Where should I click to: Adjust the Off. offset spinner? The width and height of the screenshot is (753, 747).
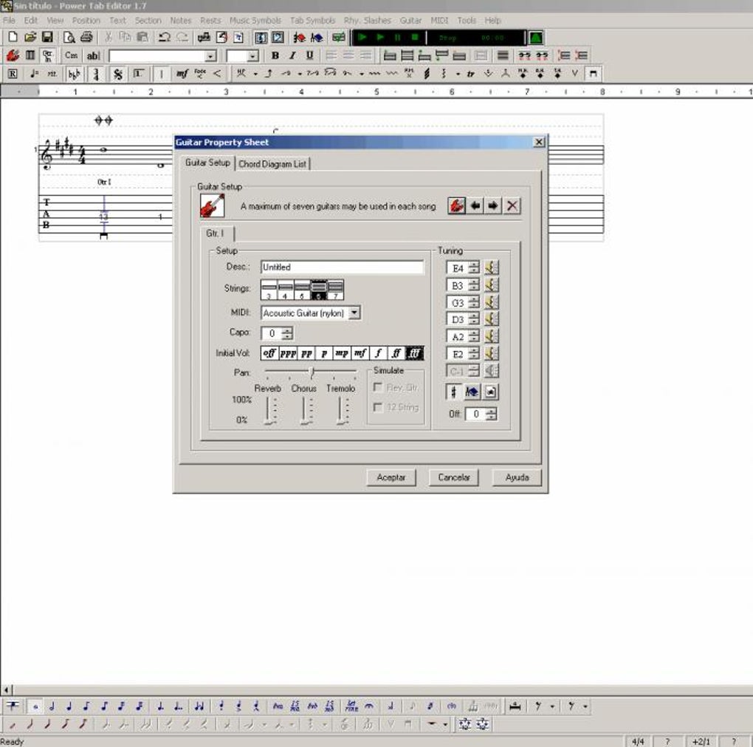coord(491,415)
